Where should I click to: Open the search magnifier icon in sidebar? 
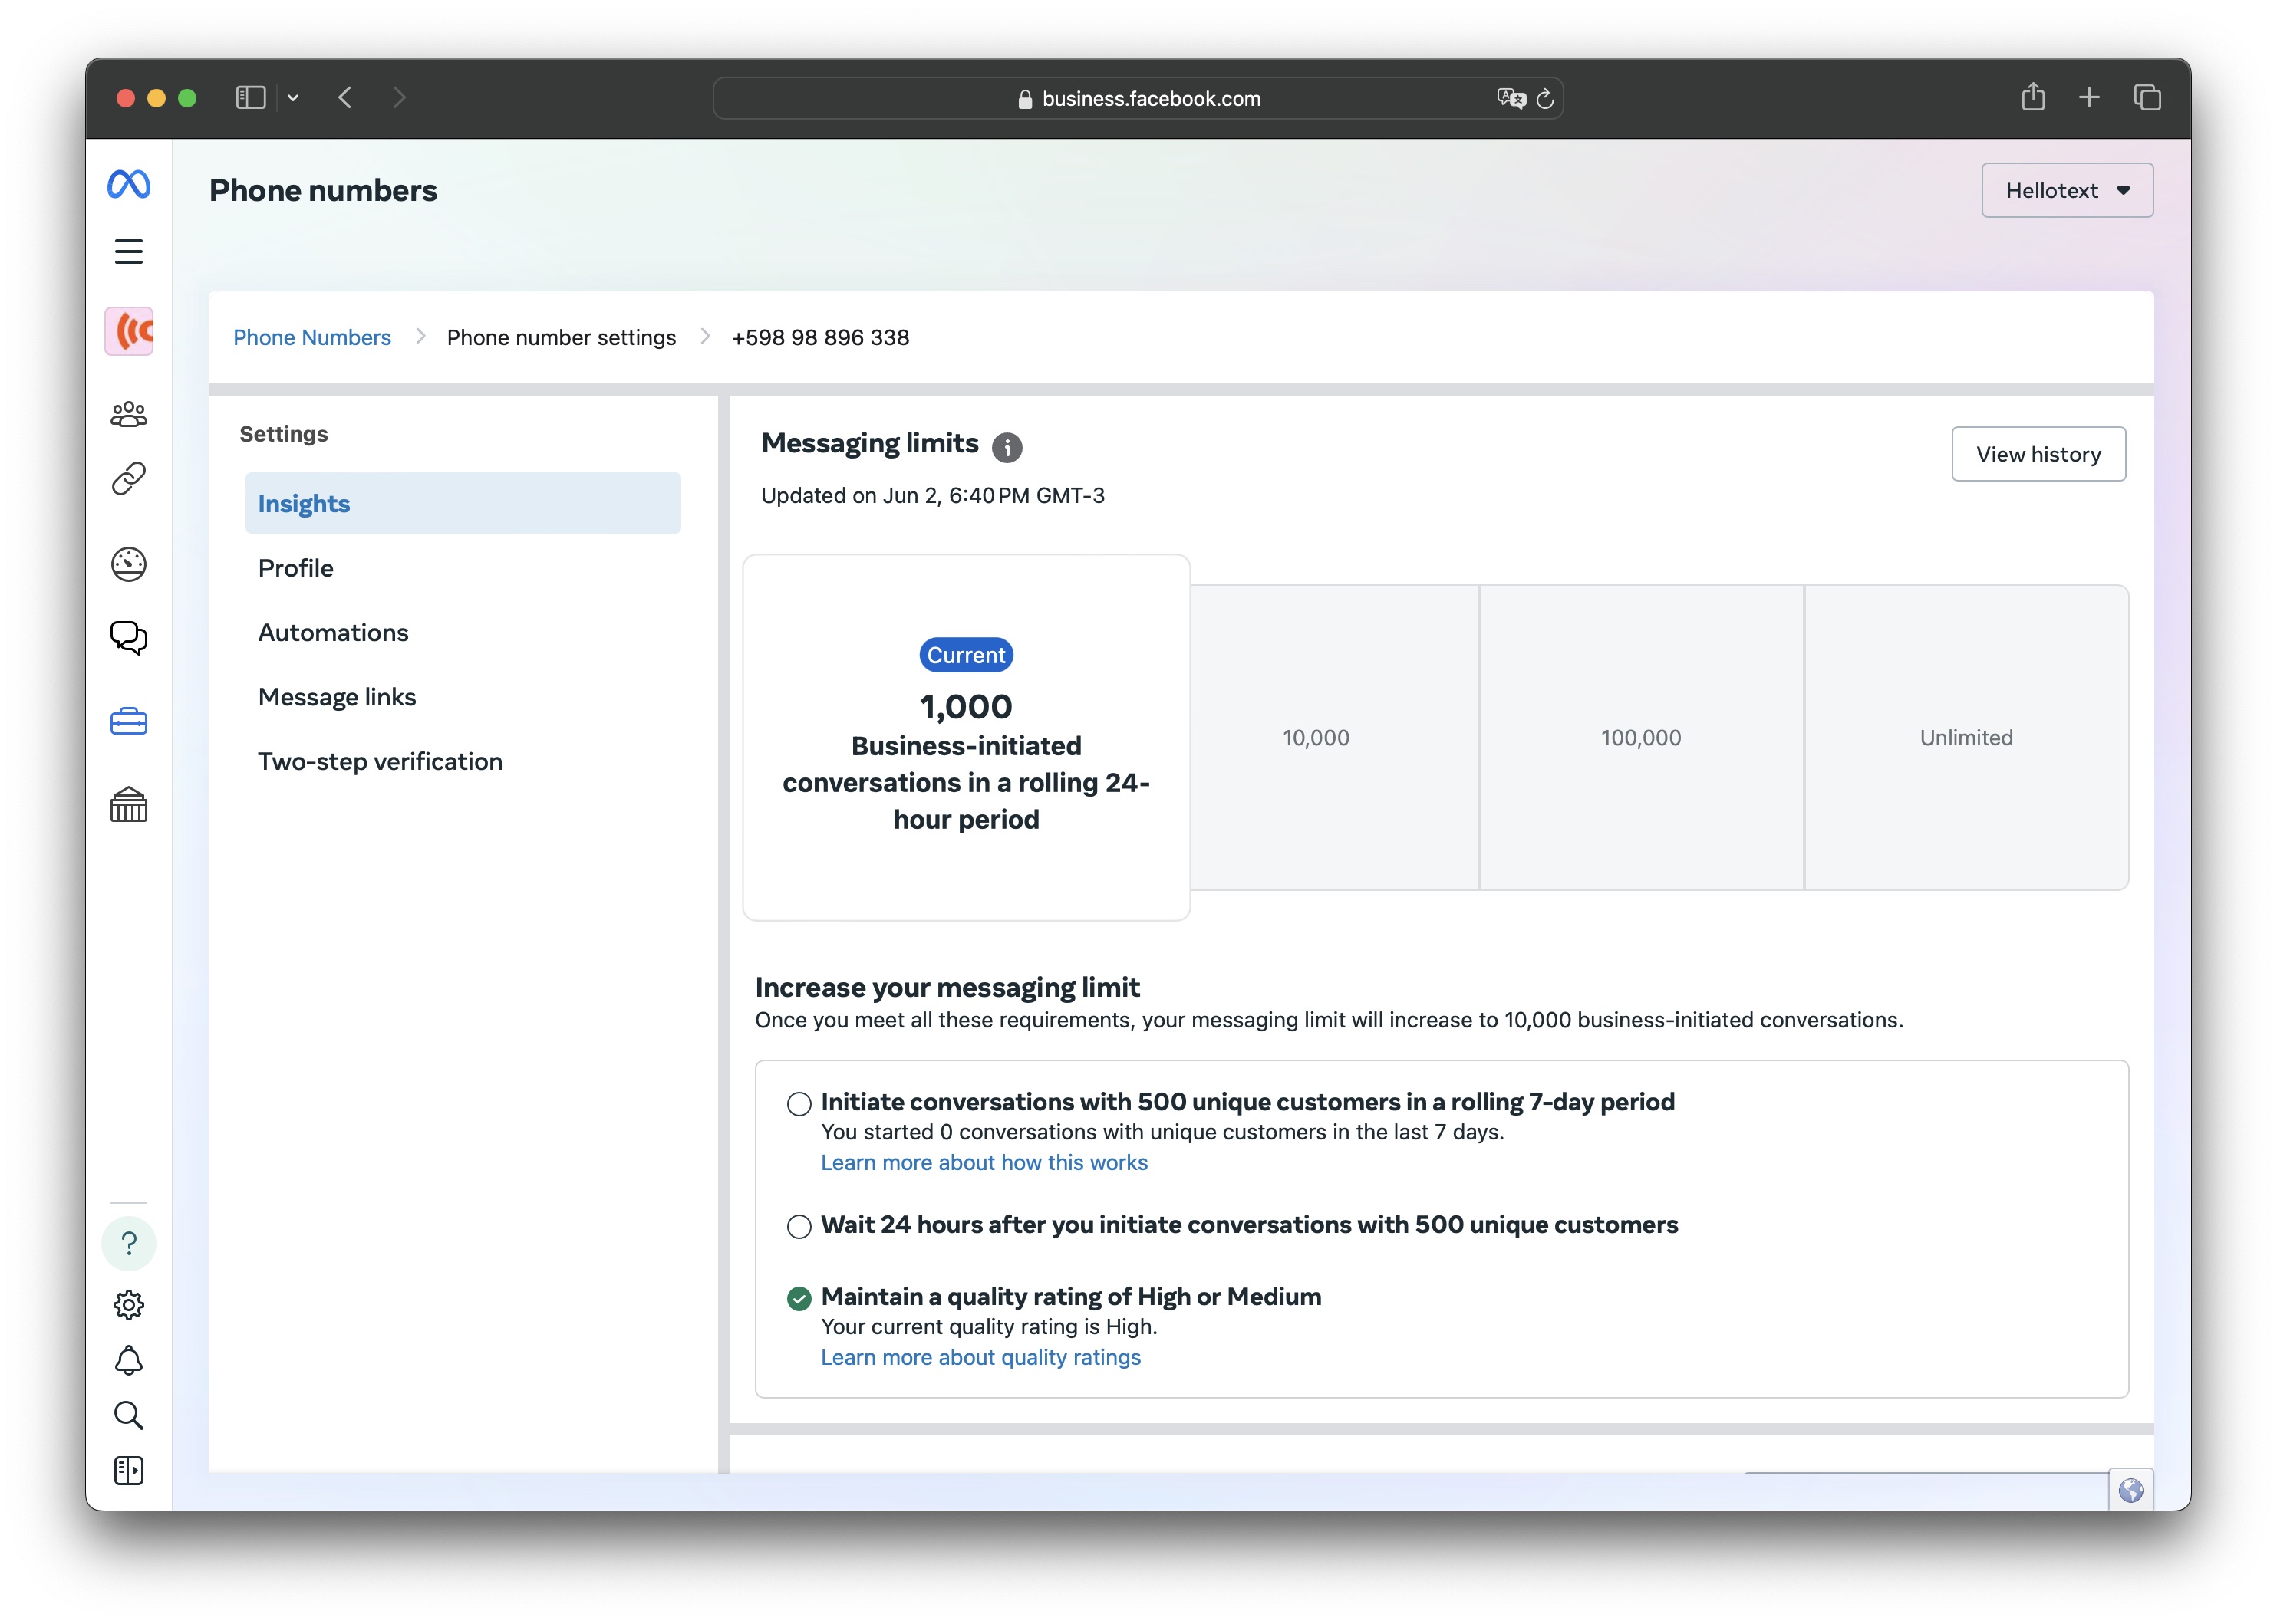129,1415
